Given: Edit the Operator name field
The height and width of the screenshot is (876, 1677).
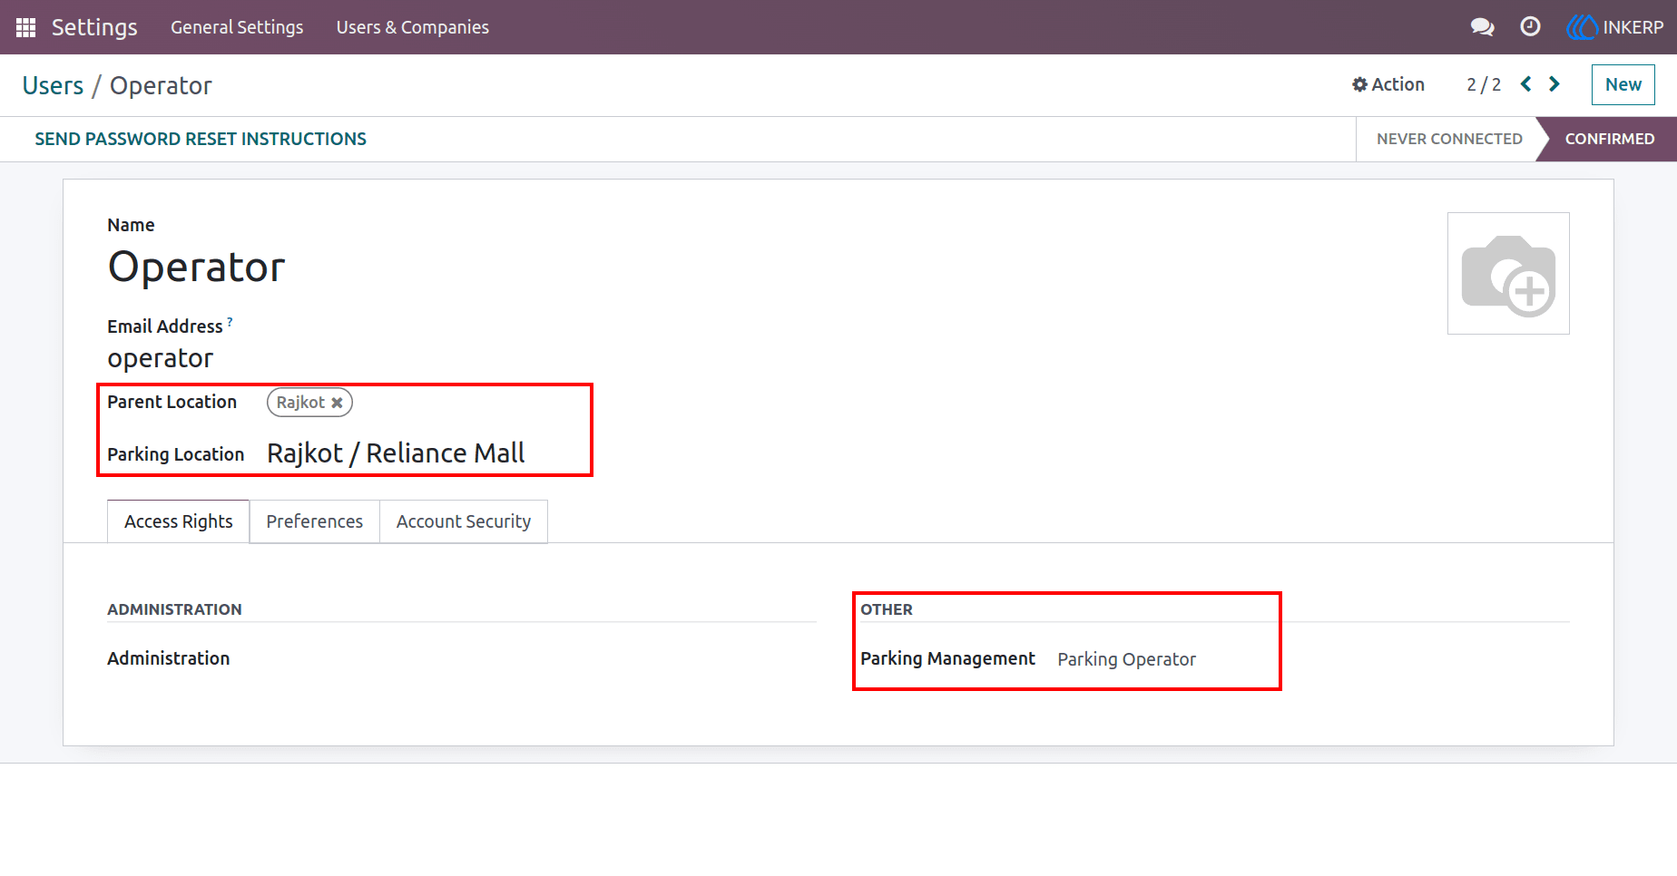Looking at the screenshot, I should coord(197,268).
